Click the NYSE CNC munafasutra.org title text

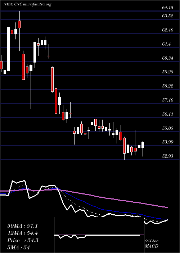[27, 4]
